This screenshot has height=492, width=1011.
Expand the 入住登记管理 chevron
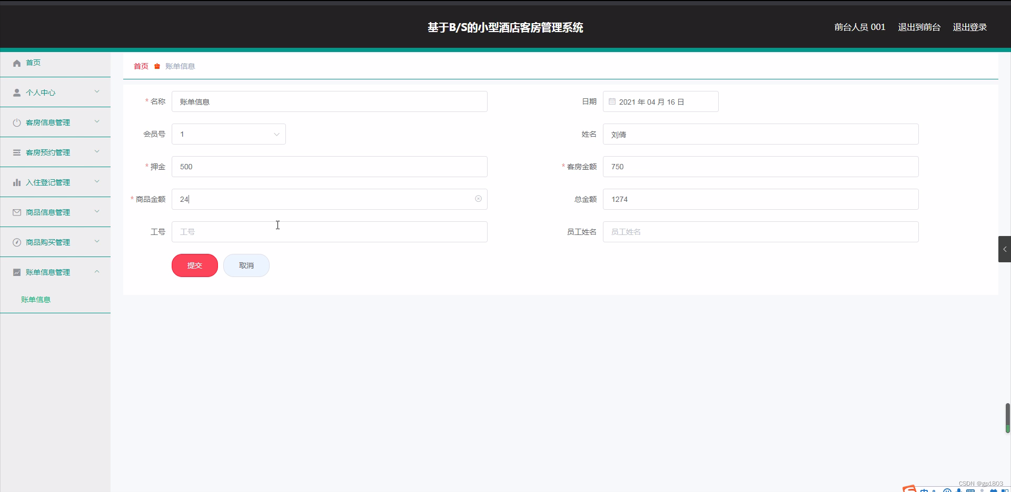pos(97,181)
